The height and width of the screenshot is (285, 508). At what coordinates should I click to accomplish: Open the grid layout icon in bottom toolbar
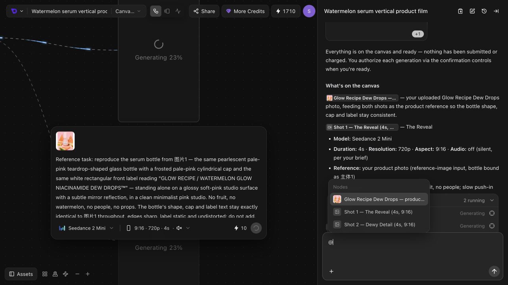pos(45,274)
